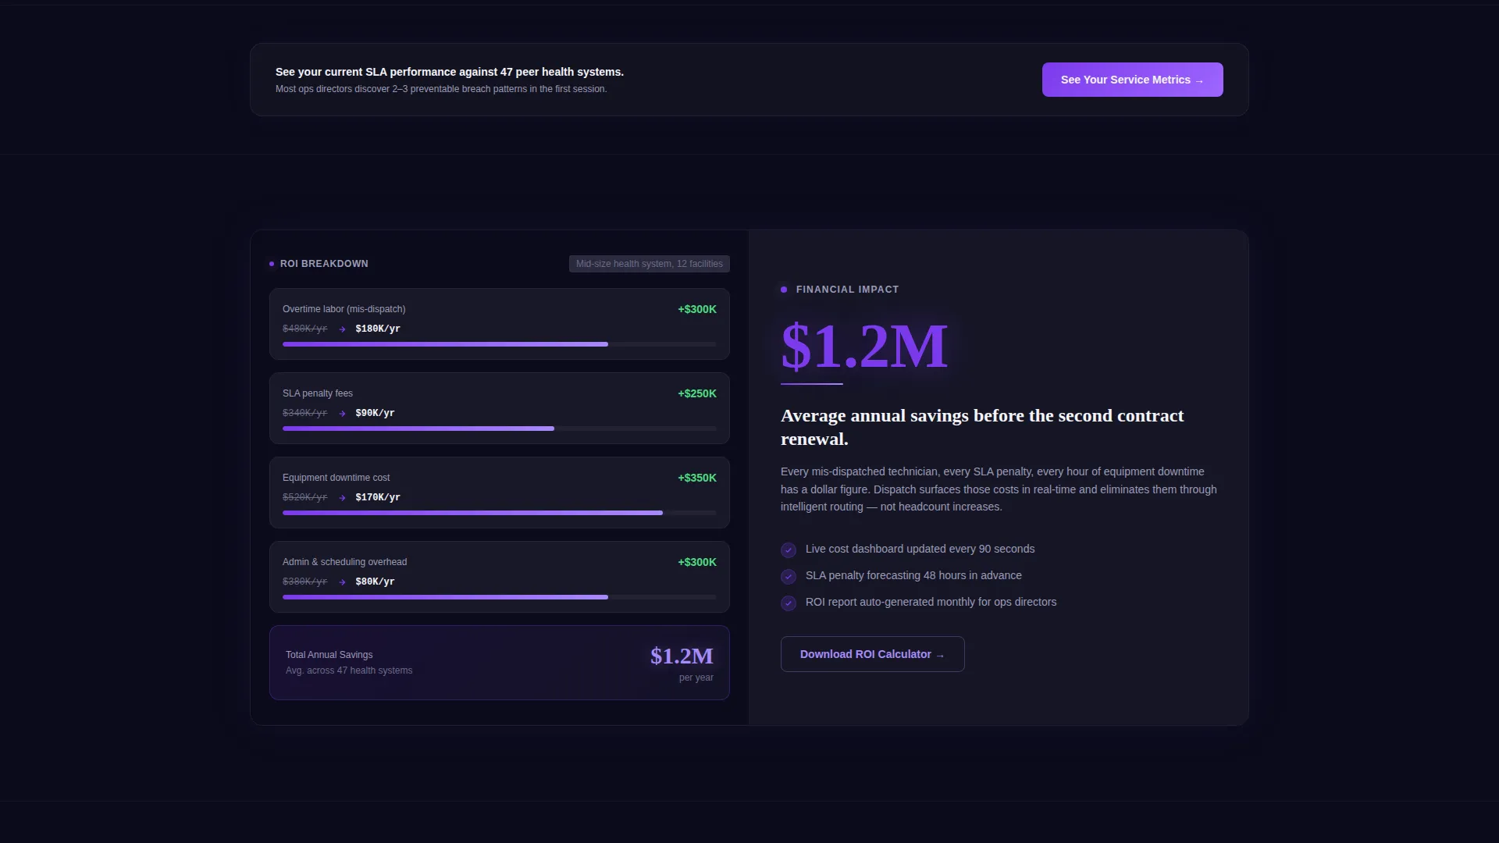1499x843 pixels.
Task: Click the struck-through $480K/yr figure
Action: tap(304, 329)
